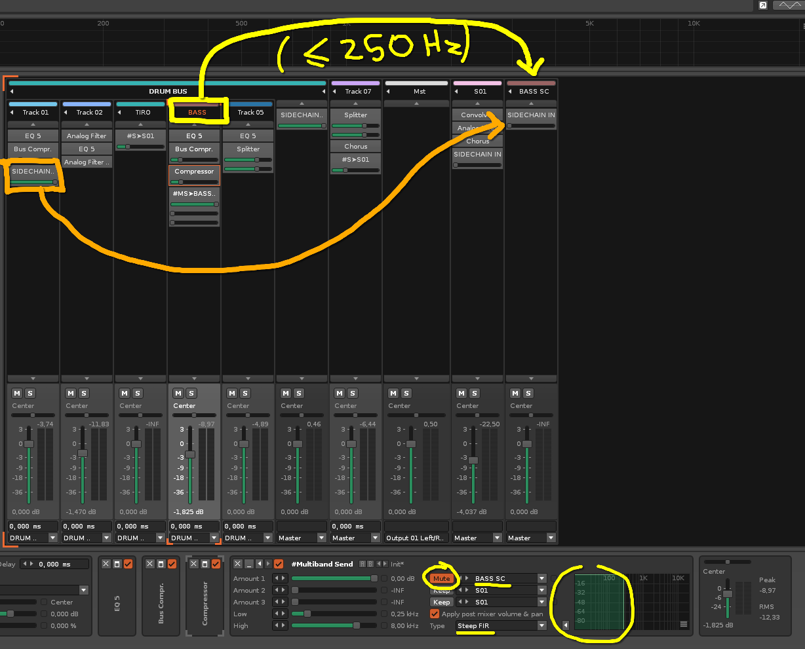Disable the Multiband Send device checkbox

(279, 564)
